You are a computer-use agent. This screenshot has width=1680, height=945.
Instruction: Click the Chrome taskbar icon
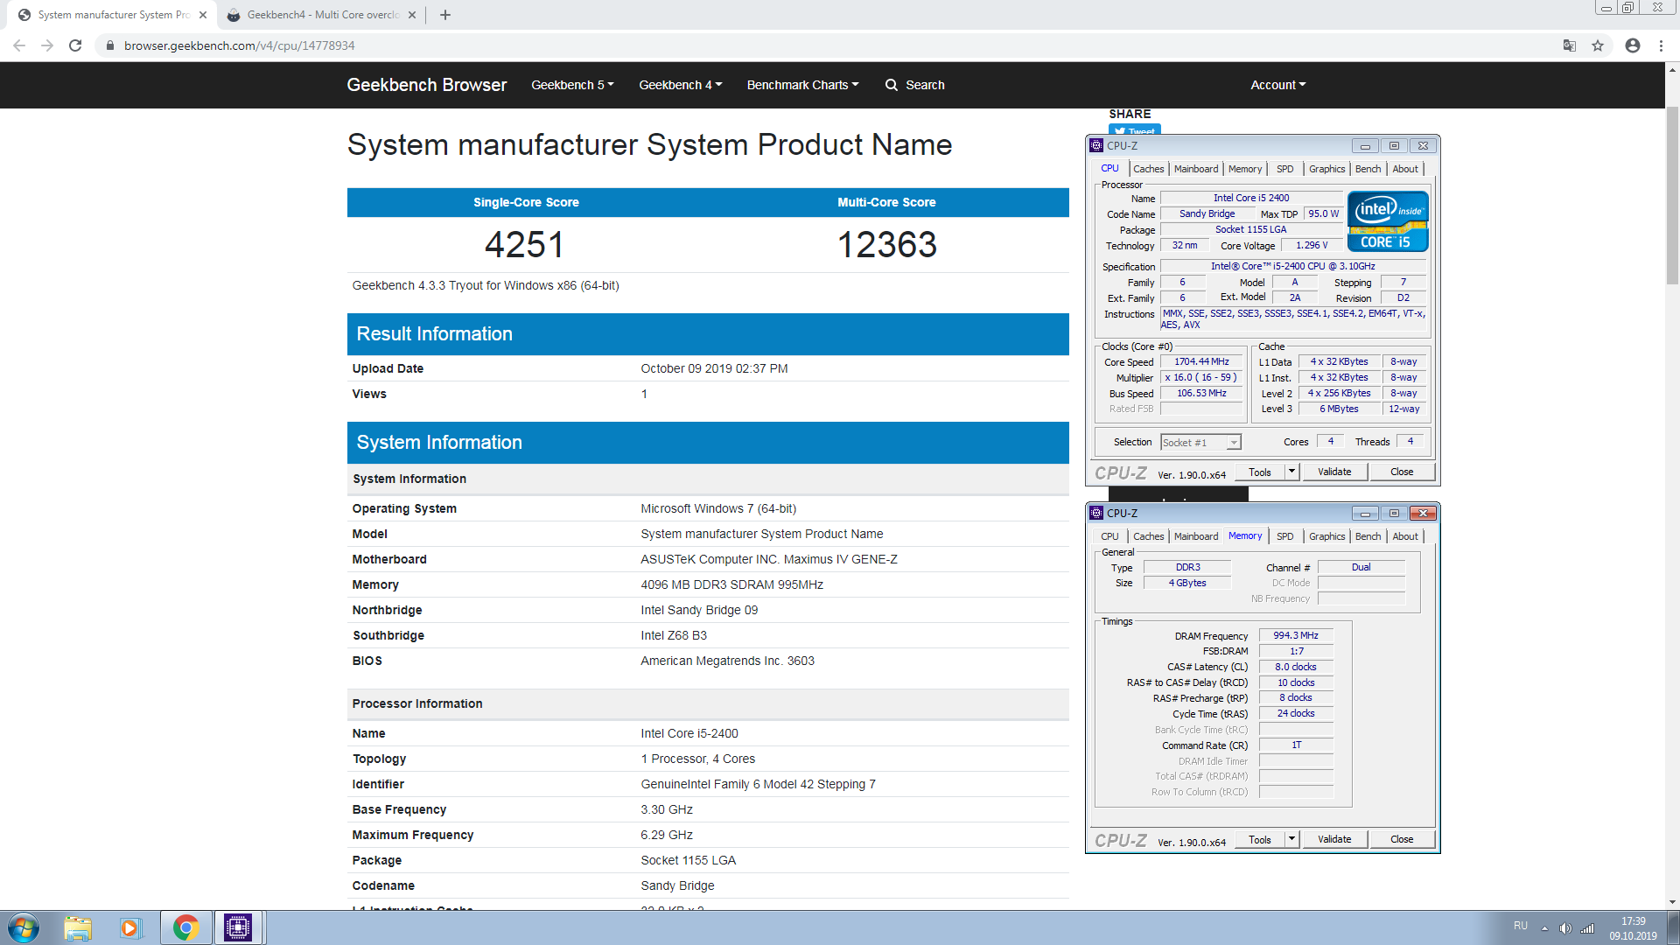click(185, 927)
